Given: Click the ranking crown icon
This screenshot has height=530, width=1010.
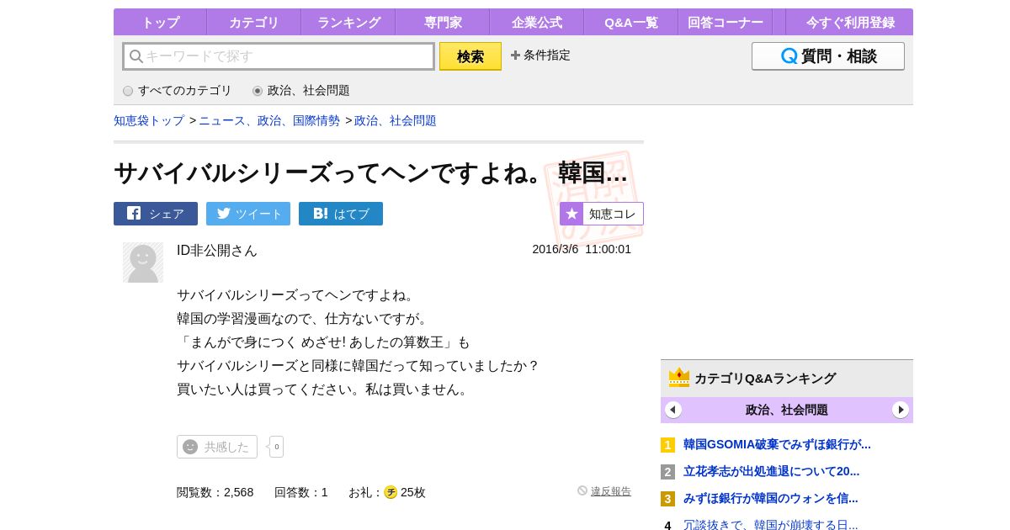Looking at the screenshot, I should coord(679,378).
